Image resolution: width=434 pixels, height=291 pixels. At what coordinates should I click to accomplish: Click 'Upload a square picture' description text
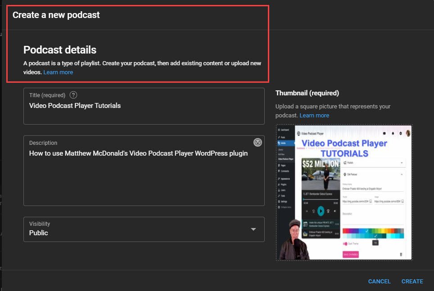[x=333, y=111]
